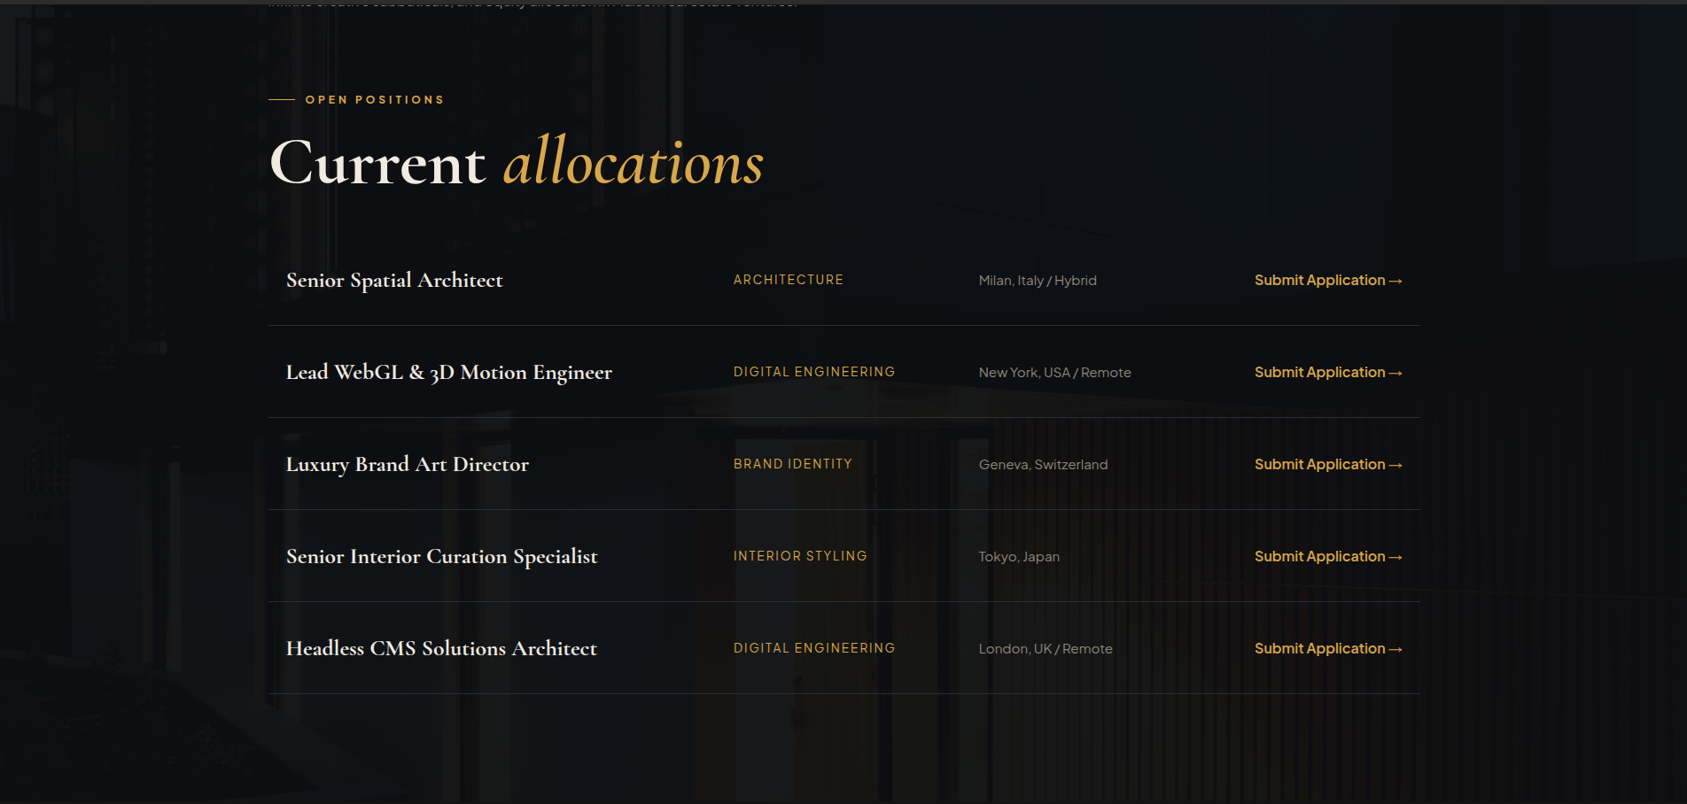1687x804 pixels.
Task: Open the Senior Spatial Architect job title
Action: tap(394, 281)
